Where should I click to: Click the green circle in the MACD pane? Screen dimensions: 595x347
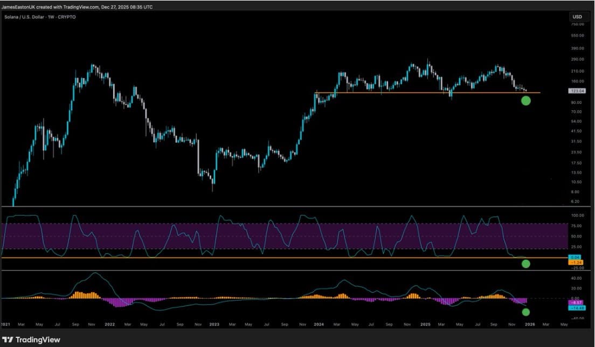click(526, 312)
